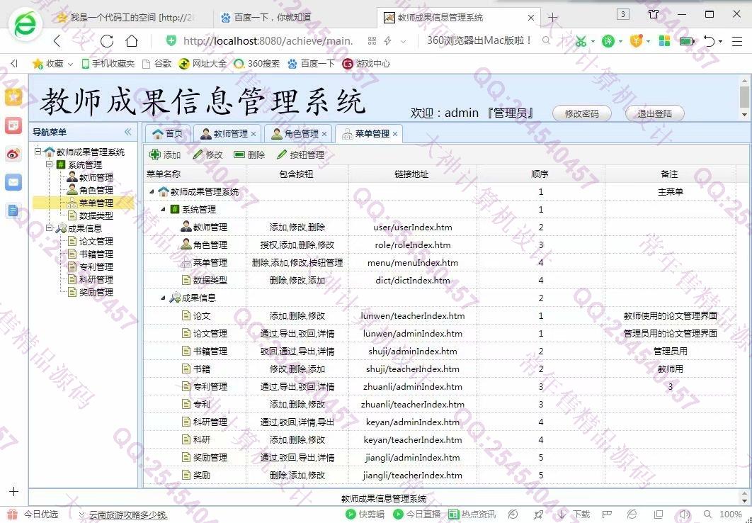Collapse 教师成果管理系统 row in grid
Viewport: 752px width, 523px height.
coord(152,192)
